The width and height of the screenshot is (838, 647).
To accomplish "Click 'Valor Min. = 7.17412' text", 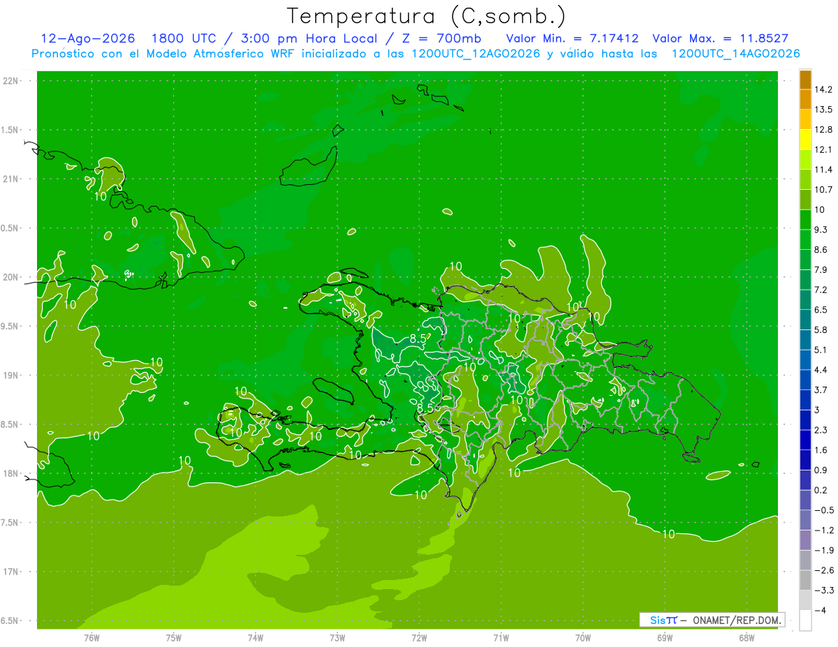I will tap(572, 38).
